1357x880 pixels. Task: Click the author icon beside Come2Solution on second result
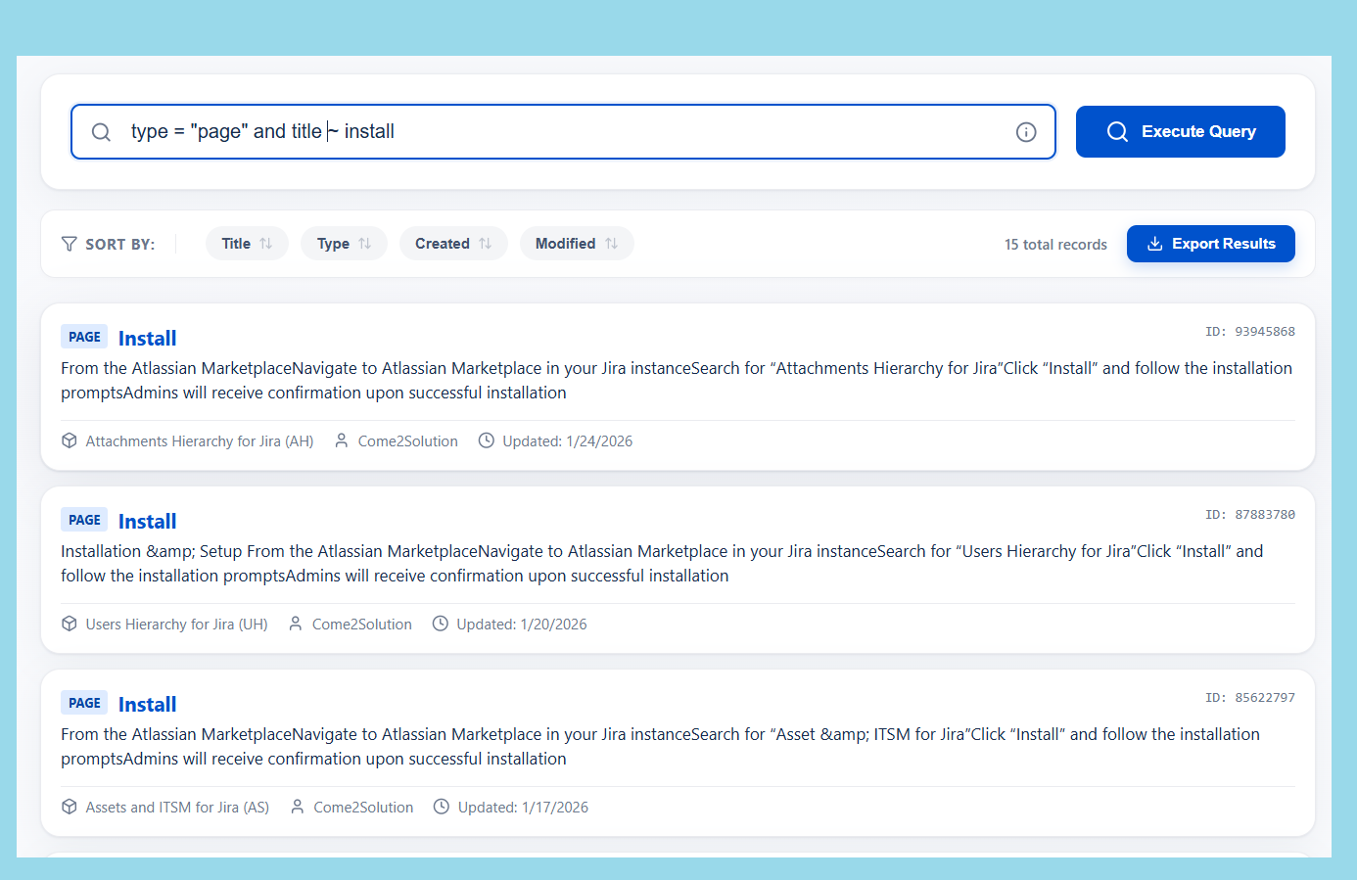295,624
